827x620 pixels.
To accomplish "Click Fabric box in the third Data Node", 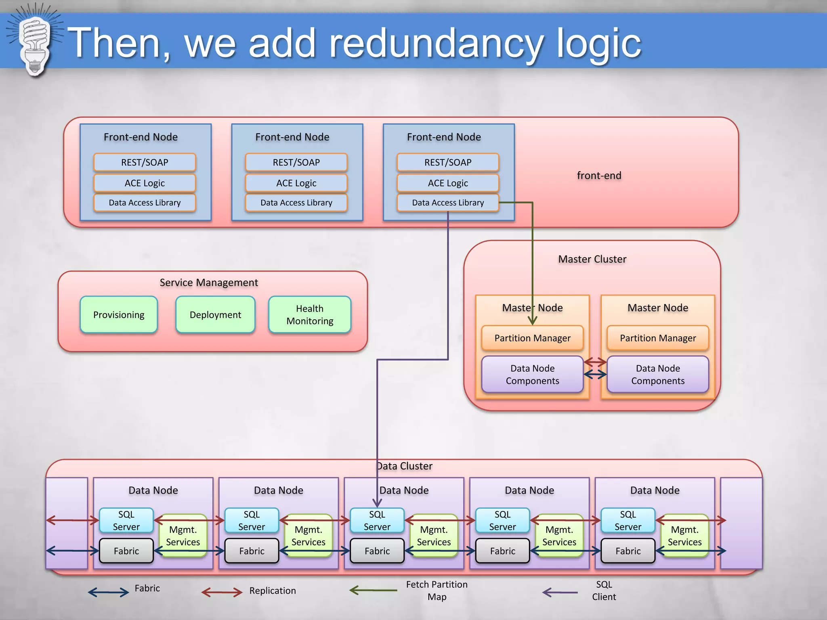I will pos(377,551).
